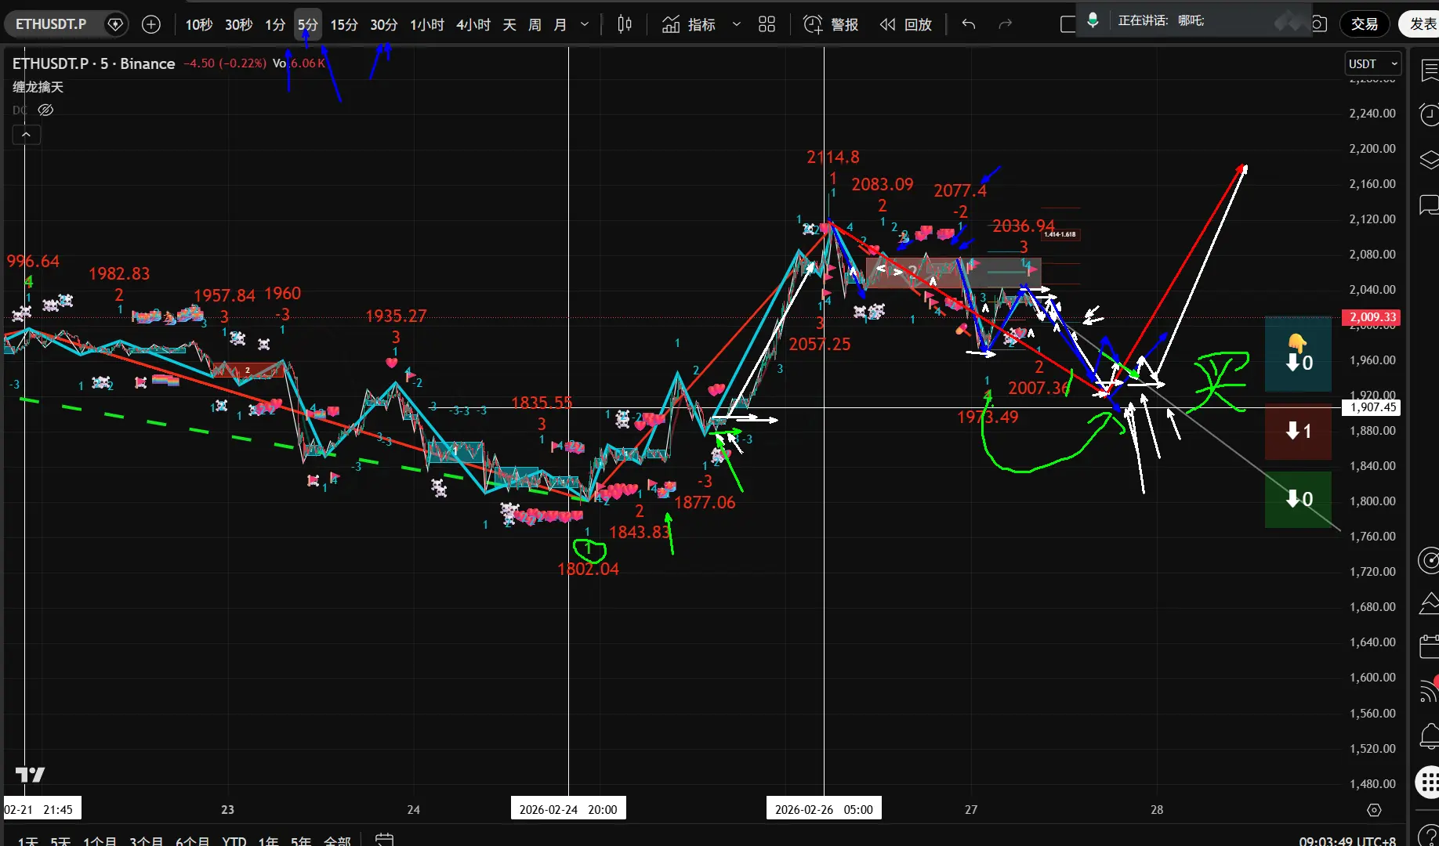Open the calendar icon in right sidebar
The image size is (1439, 846).
pyautogui.click(x=1429, y=647)
